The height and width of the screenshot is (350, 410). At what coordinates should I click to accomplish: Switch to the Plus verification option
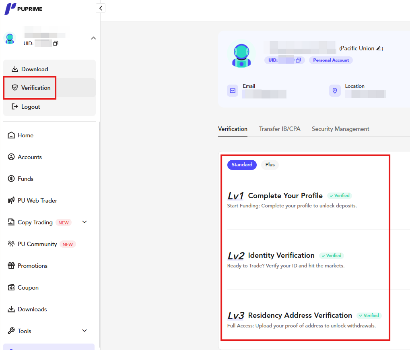click(x=270, y=165)
